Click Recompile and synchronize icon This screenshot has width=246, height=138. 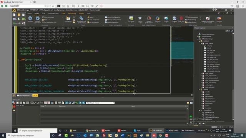point(81,18)
